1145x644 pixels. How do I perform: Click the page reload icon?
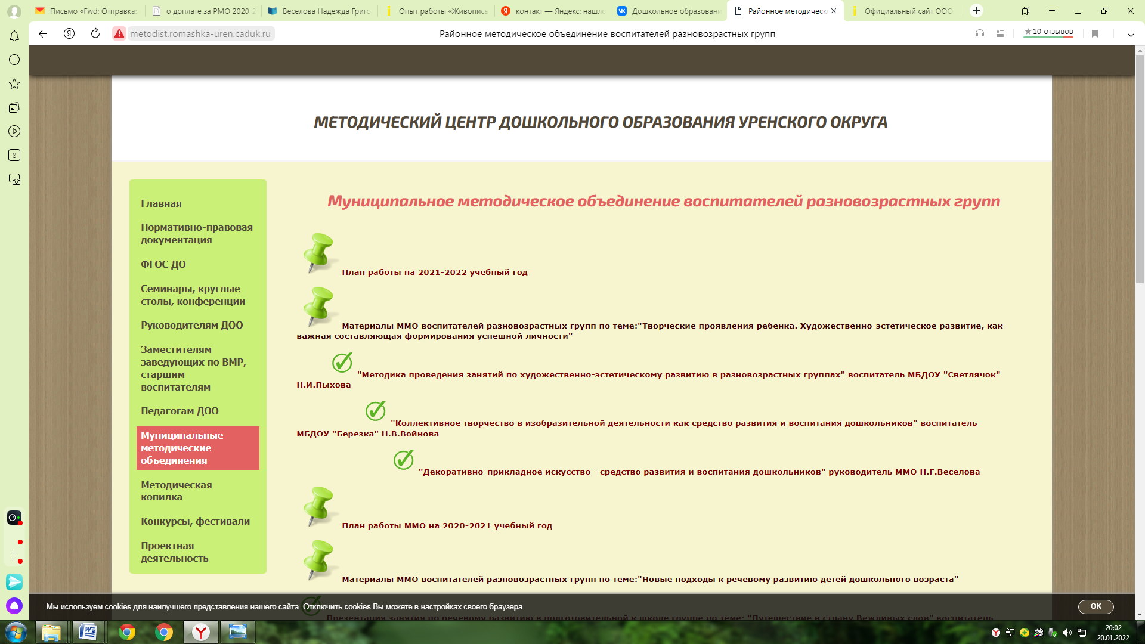[x=95, y=33]
